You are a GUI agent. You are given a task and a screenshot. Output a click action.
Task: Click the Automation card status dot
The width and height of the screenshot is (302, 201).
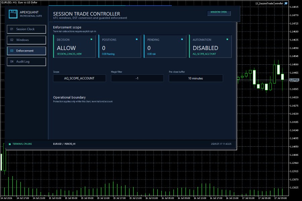click(227, 39)
